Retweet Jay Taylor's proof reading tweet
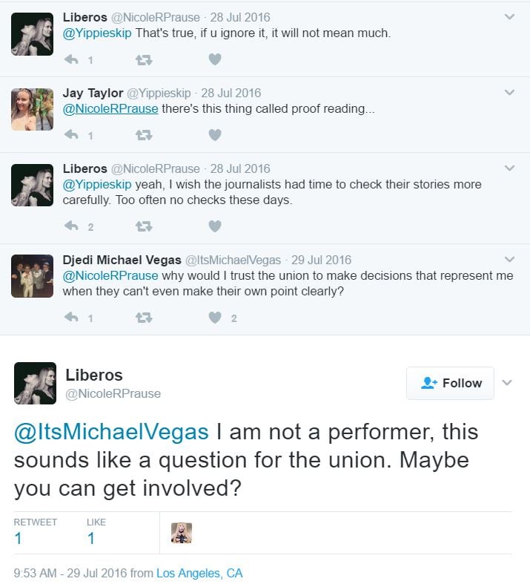 [x=143, y=135]
